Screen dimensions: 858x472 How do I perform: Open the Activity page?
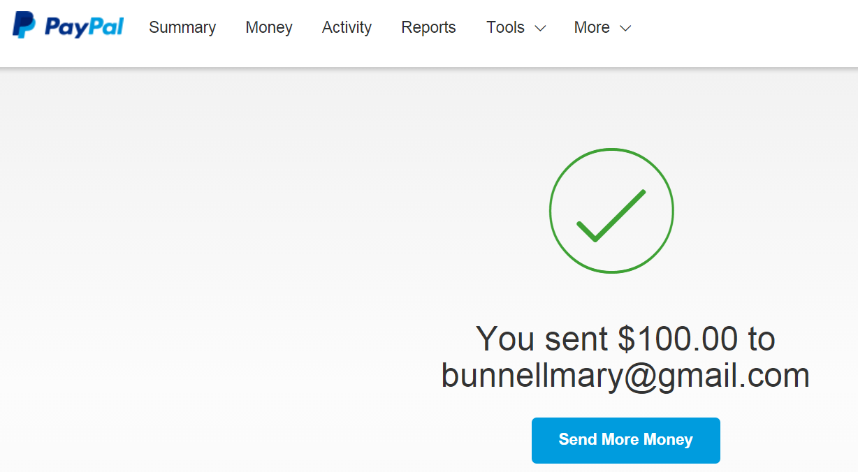347,28
